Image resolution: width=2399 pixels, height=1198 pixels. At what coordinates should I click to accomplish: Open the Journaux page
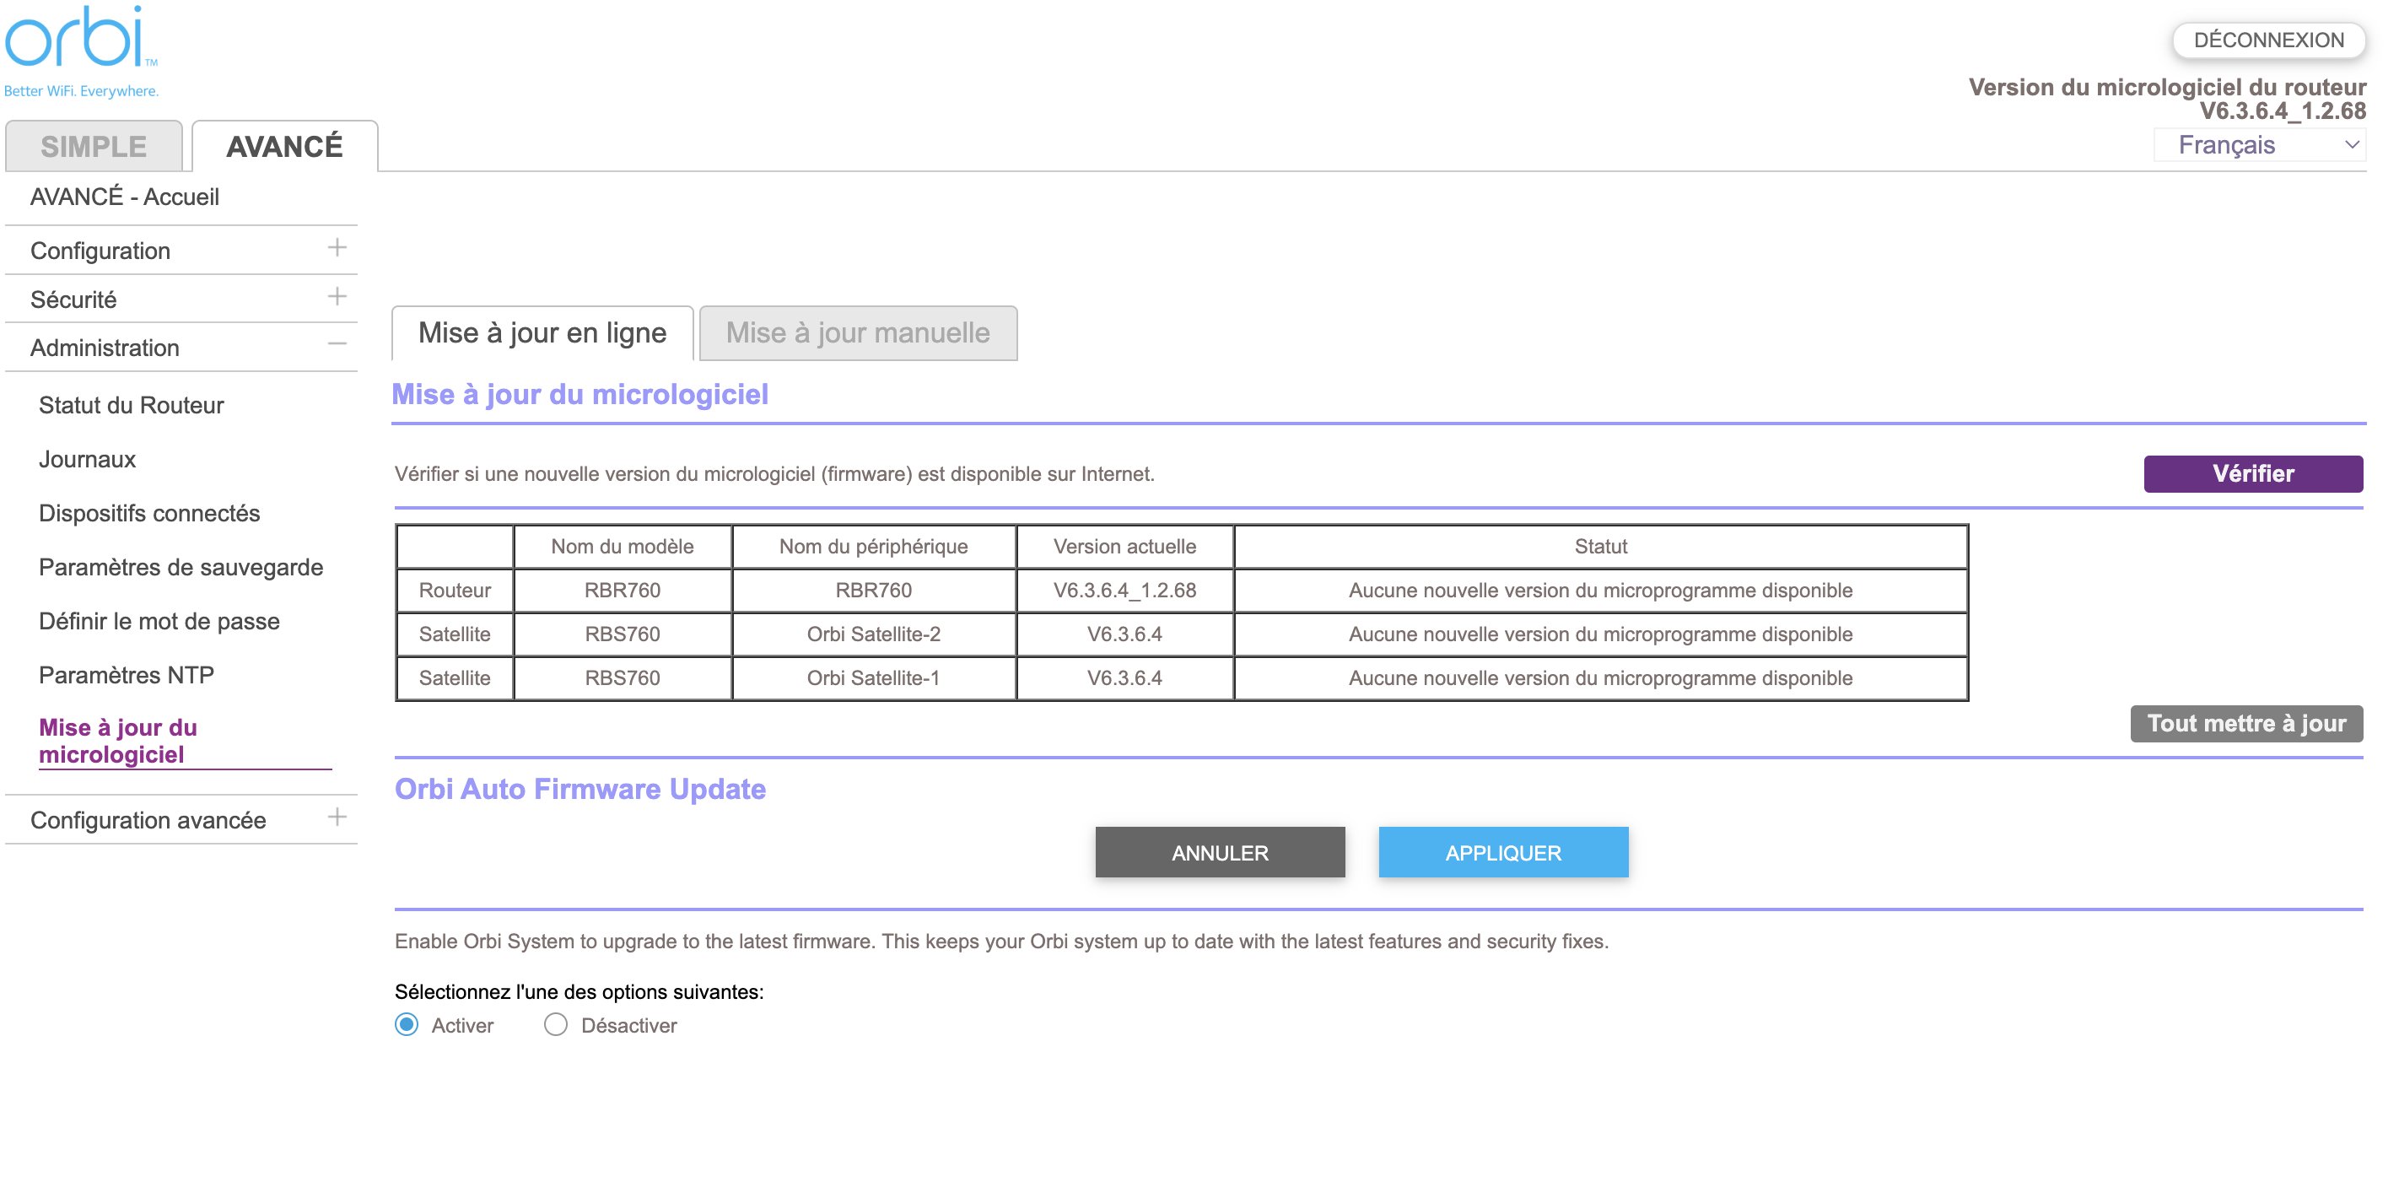coord(88,459)
